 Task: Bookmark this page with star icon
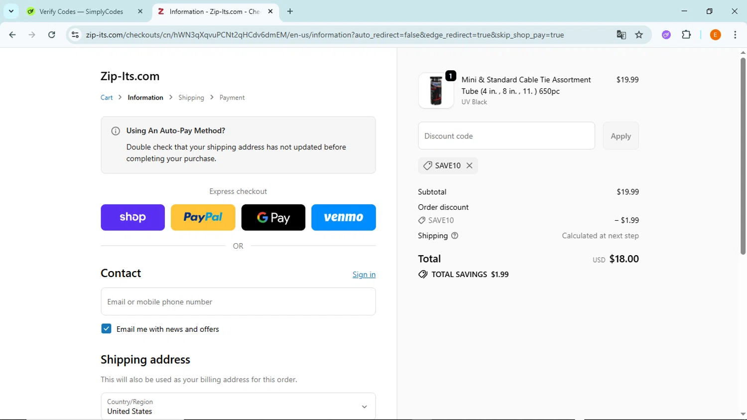click(639, 35)
